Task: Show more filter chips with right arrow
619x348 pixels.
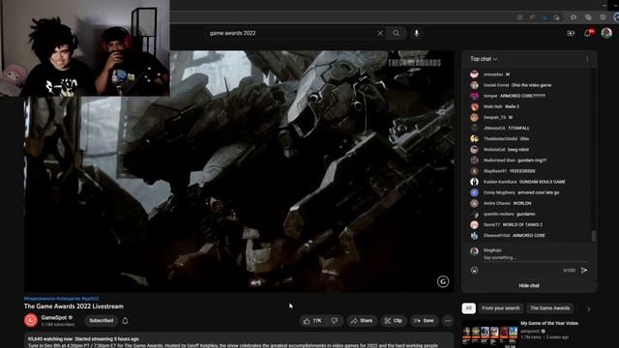Action: pos(589,308)
